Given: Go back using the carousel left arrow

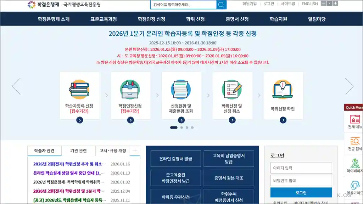Looking at the screenshot, I should (x=16, y=86).
